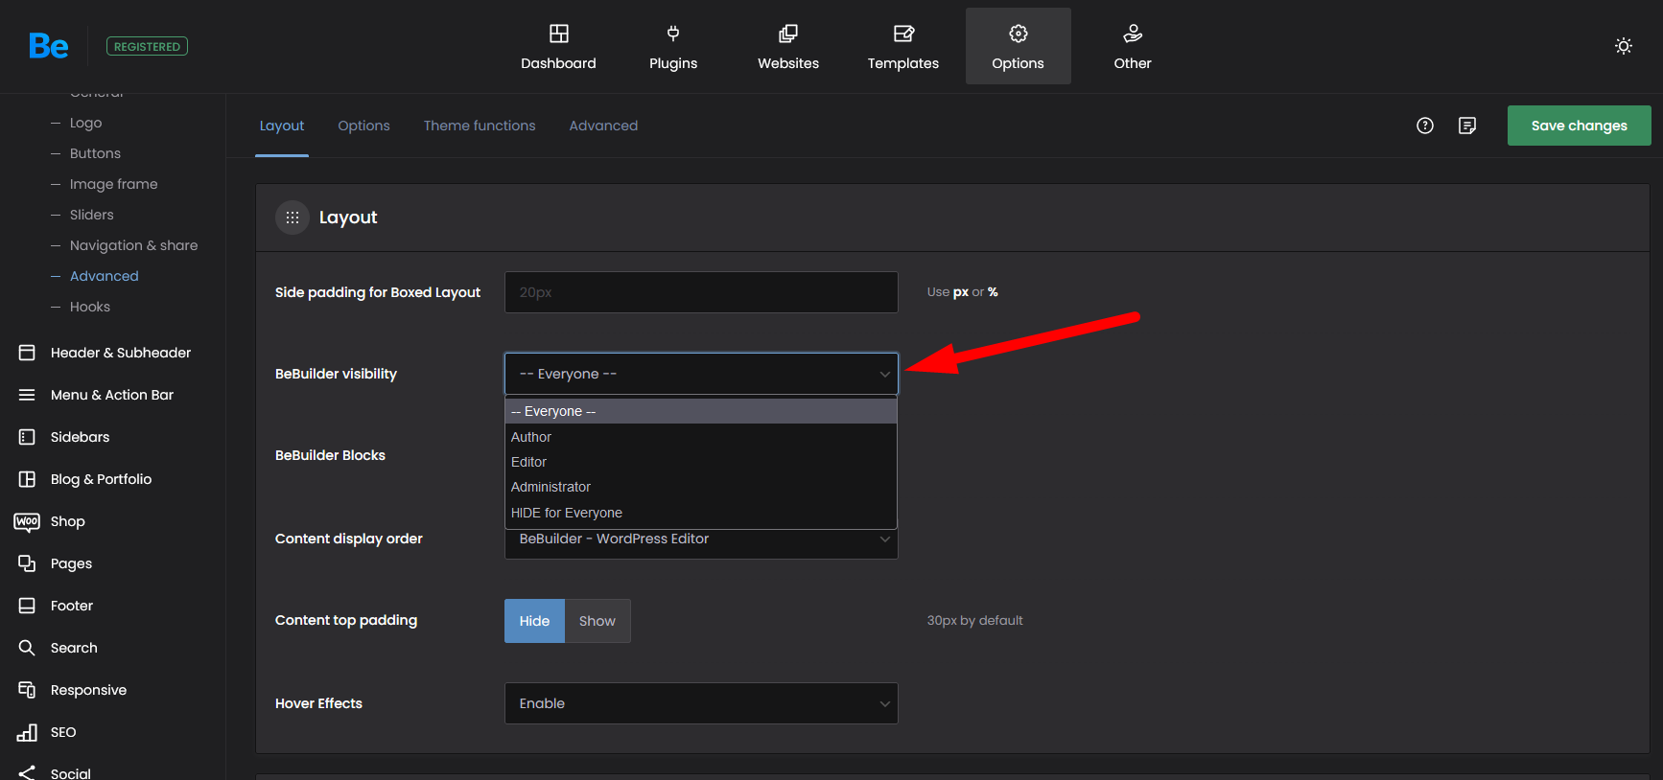Click the Search magnifier icon
Viewport: 1663px width, 780px height.
[27, 648]
